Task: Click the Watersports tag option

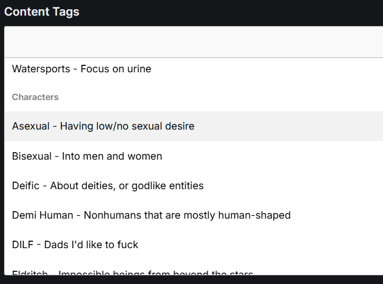Action: [x=82, y=69]
